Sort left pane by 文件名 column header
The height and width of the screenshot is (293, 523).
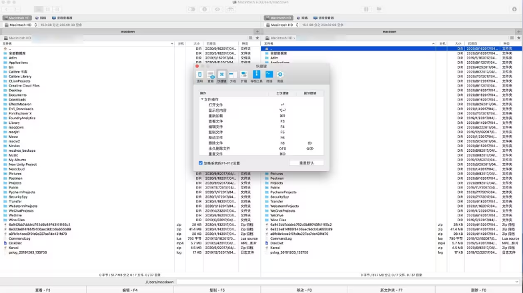tap(87, 44)
